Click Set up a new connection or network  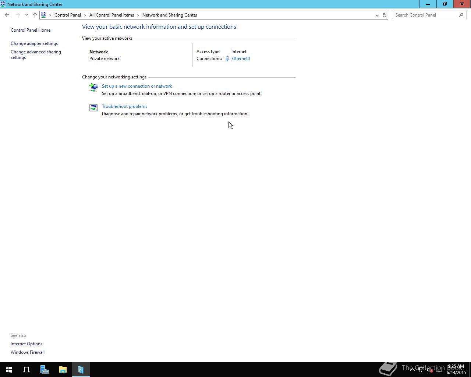[137, 86]
